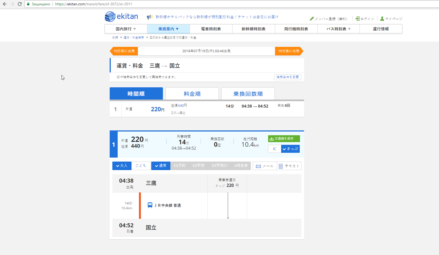
Task: Click the browser forward arrow
Action: pyautogui.click(x=12, y=4)
